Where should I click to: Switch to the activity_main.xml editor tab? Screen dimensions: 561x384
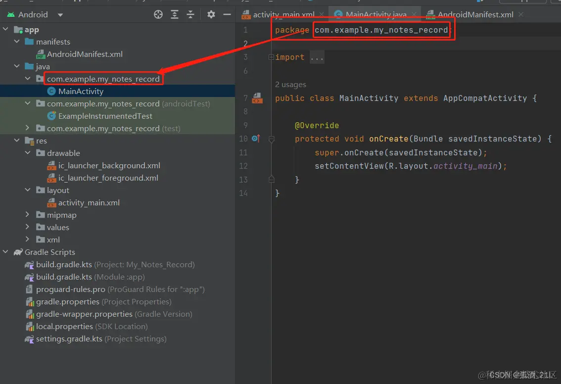click(x=279, y=15)
